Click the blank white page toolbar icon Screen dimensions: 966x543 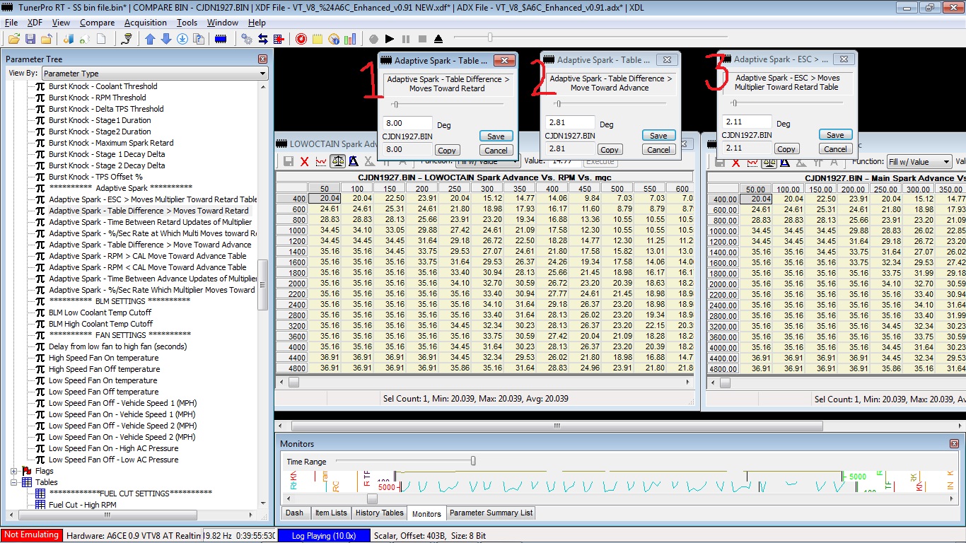[101, 39]
